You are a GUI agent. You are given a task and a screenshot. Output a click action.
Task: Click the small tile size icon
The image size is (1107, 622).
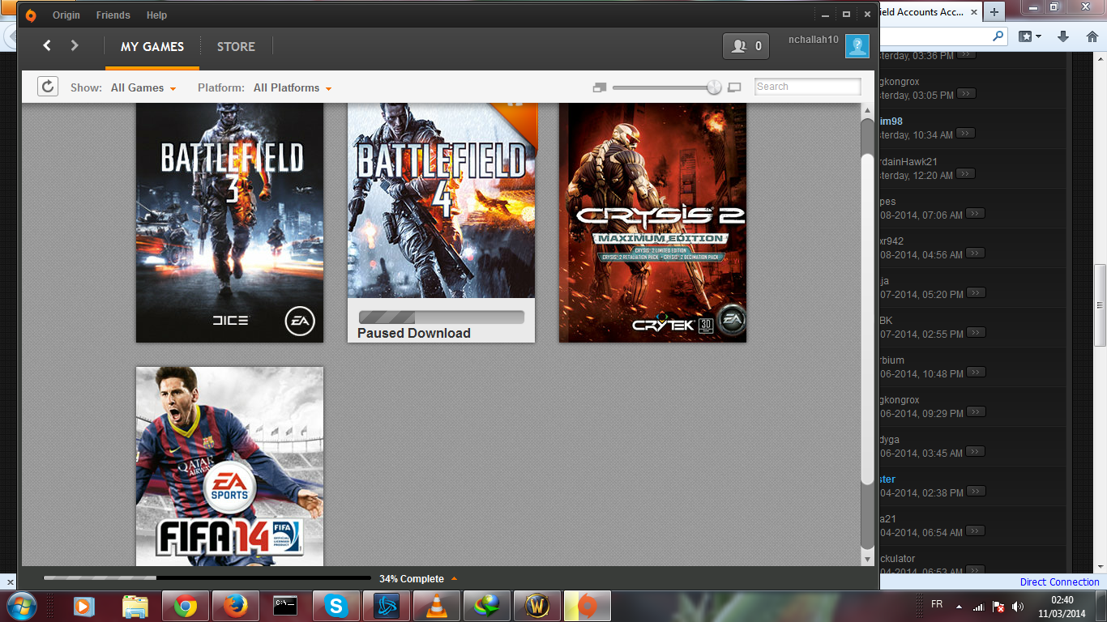tap(600, 87)
